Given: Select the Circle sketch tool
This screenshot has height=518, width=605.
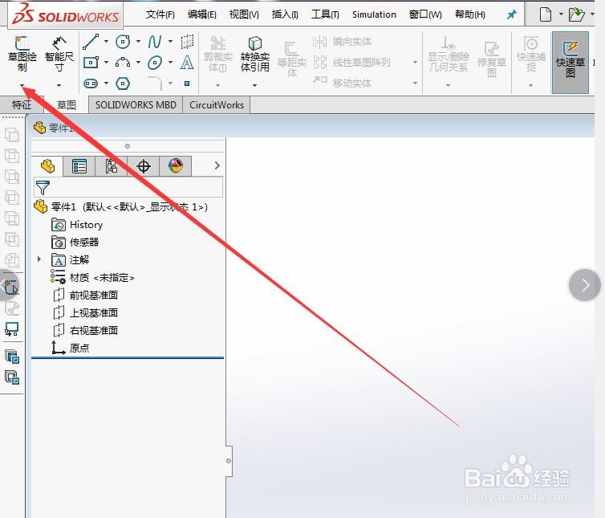Looking at the screenshot, I should pos(123,42).
